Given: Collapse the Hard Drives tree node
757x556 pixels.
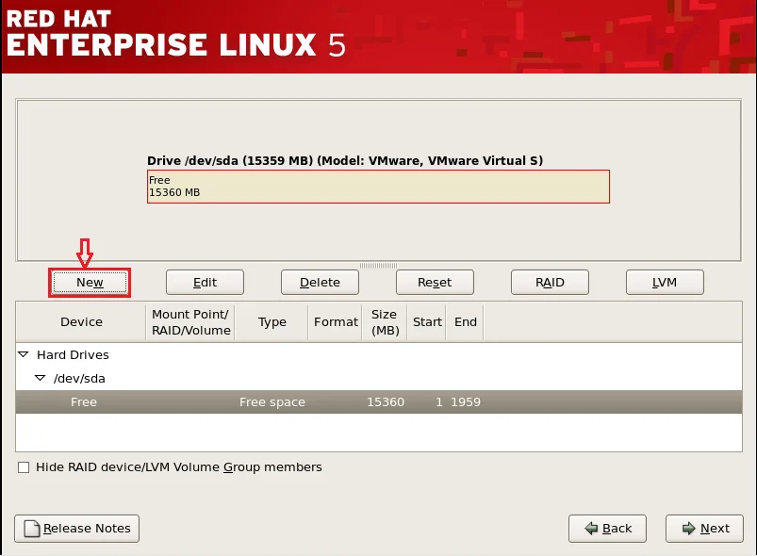Looking at the screenshot, I should coord(24,355).
